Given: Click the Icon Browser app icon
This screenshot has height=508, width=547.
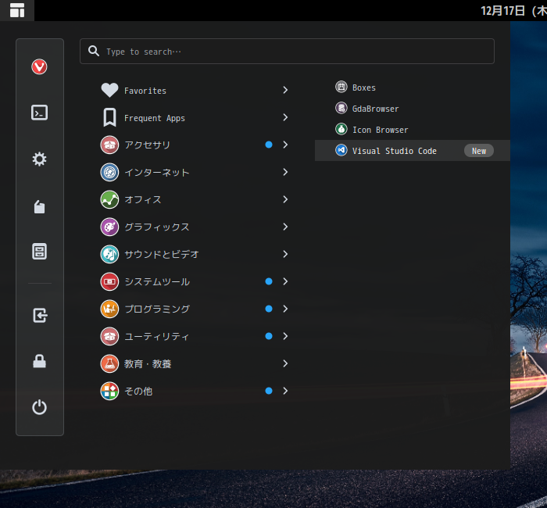Looking at the screenshot, I should [x=341, y=129].
